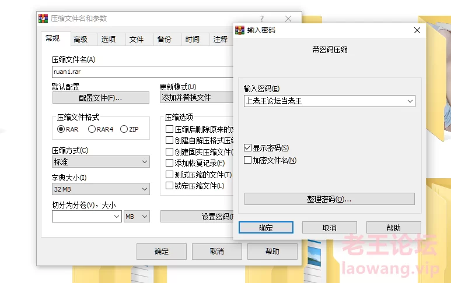Click the 压缩文件名 input field
Viewport: 451px width, 283px height.
coord(140,72)
